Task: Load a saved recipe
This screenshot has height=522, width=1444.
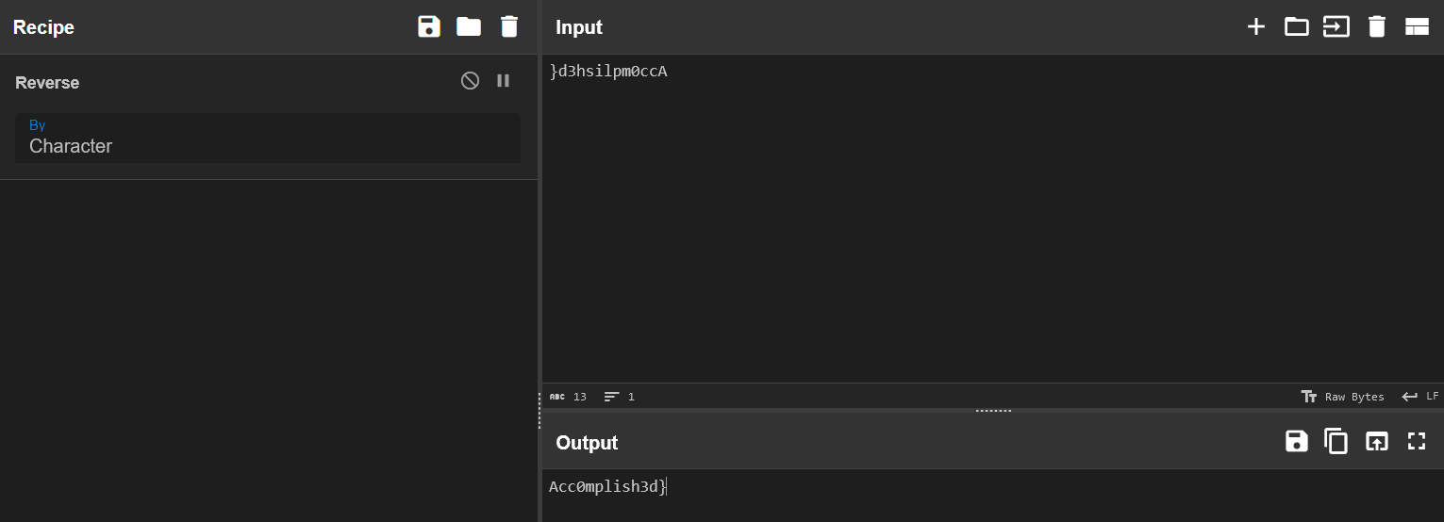Action: (x=469, y=26)
